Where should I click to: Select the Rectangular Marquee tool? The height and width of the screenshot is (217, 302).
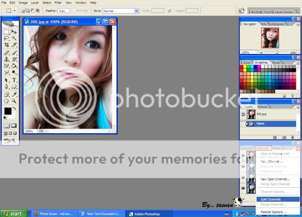click(6, 32)
